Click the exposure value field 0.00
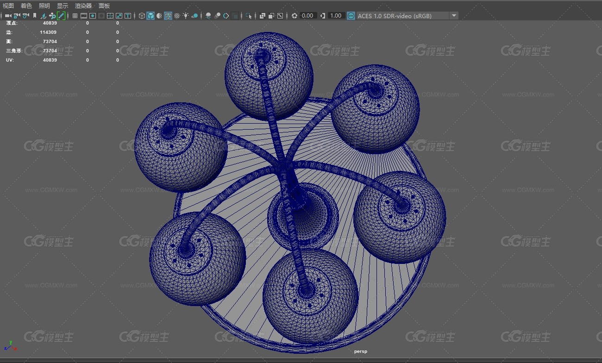This screenshot has width=602, height=363. (307, 16)
